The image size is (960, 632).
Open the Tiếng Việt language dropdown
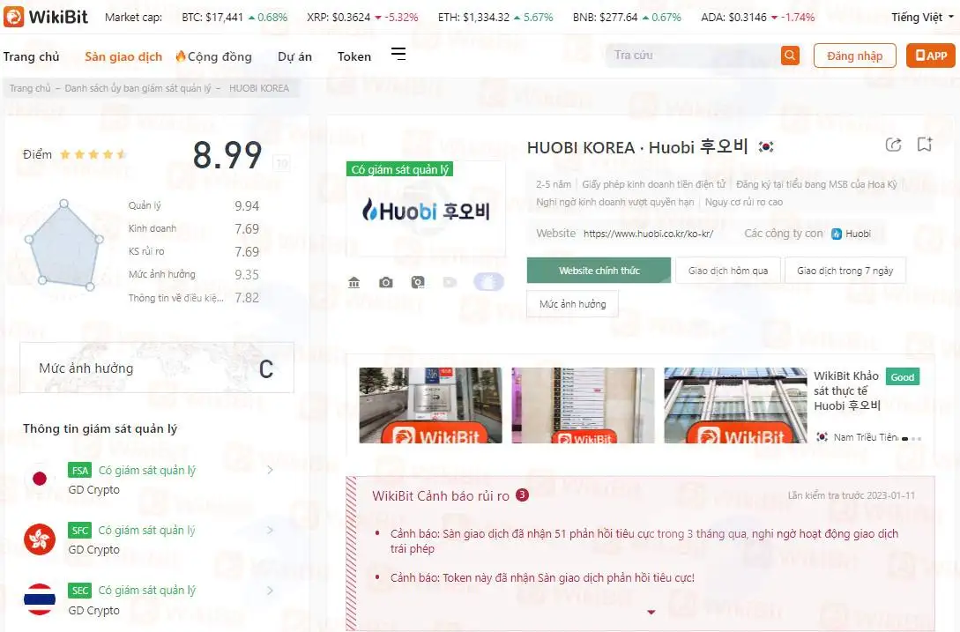pos(922,17)
